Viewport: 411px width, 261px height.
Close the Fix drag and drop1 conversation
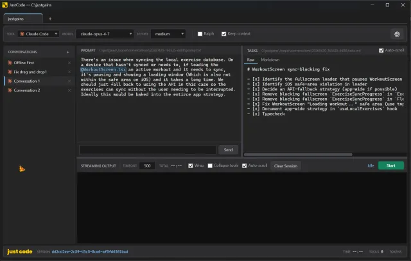[69, 72]
